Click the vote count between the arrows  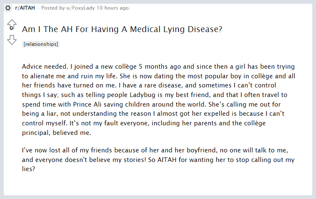pyautogui.click(x=12, y=29)
